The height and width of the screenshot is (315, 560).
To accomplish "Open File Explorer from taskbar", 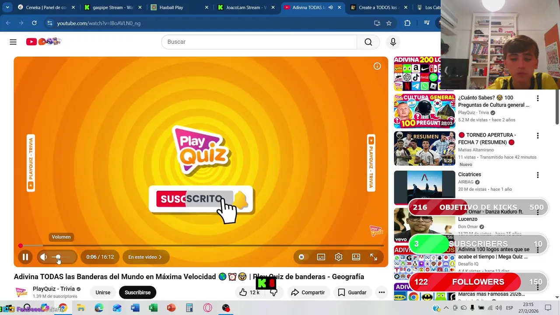I will point(80,308).
